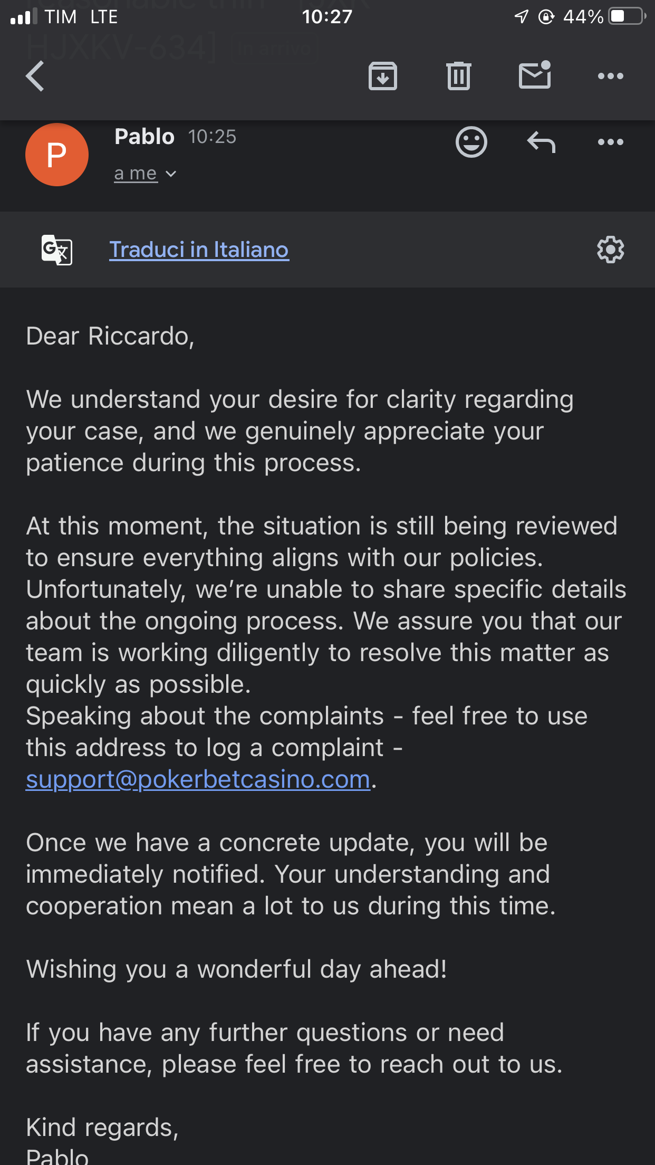Open the top bar more options menu
Viewport: 655px width, 1165px height.
(x=610, y=77)
